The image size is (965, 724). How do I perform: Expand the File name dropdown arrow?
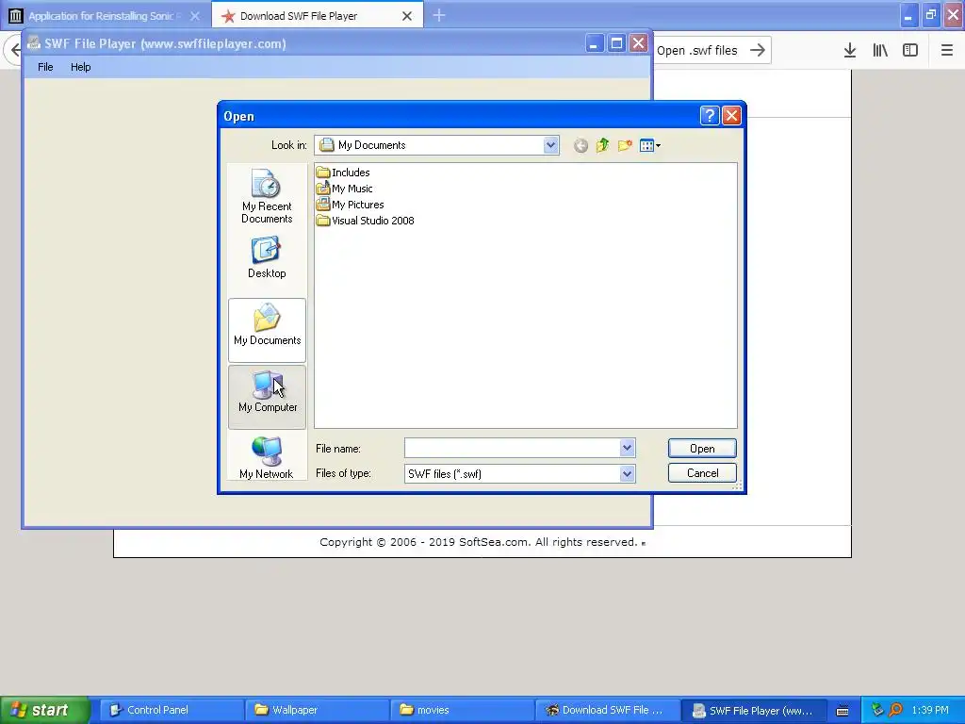pyautogui.click(x=627, y=448)
